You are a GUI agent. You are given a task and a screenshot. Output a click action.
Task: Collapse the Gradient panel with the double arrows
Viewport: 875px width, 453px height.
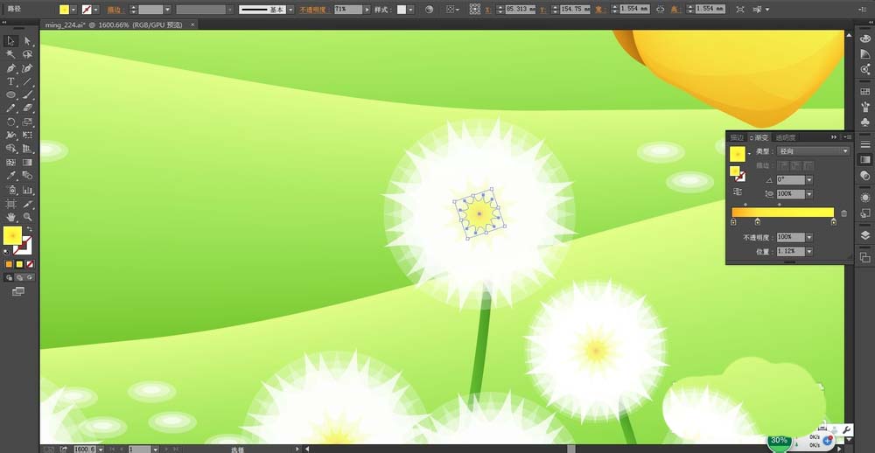point(834,136)
